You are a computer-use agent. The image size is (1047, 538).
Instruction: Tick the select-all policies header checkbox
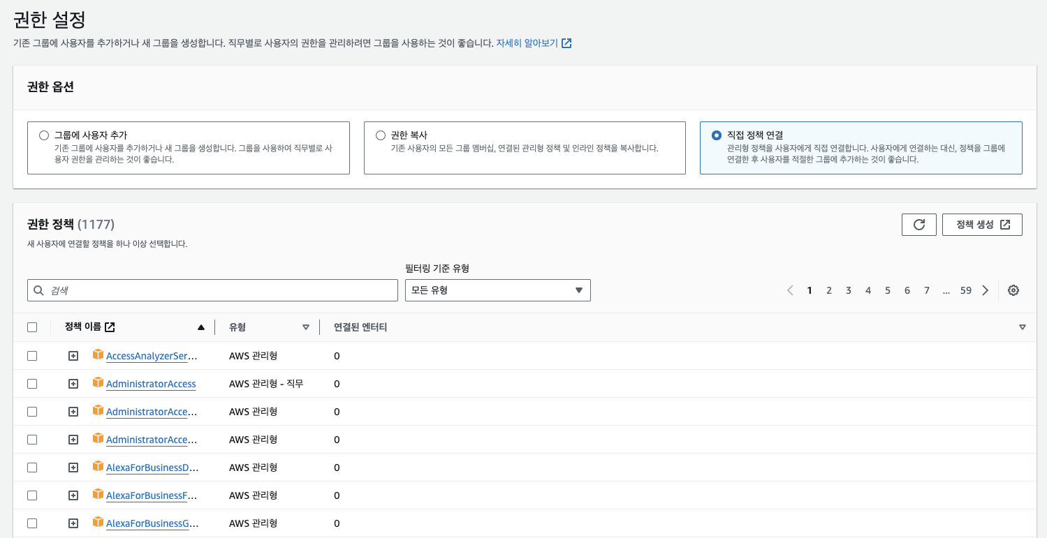pos(32,327)
